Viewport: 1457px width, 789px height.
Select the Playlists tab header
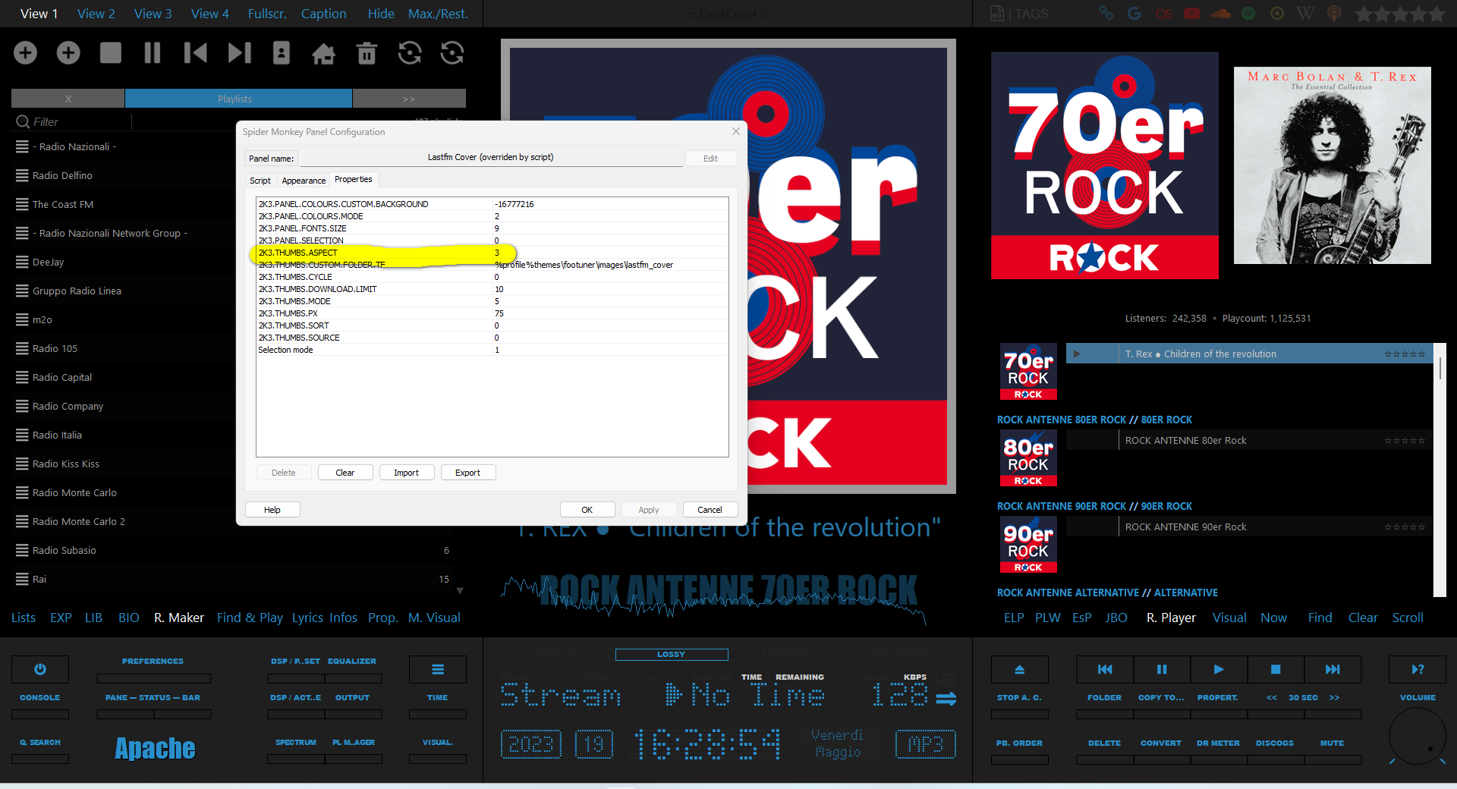pos(238,99)
